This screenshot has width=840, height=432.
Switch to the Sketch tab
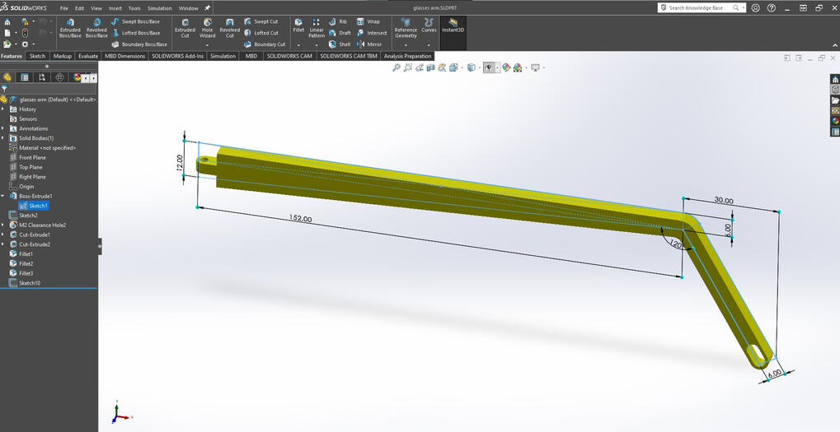[x=37, y=56]
